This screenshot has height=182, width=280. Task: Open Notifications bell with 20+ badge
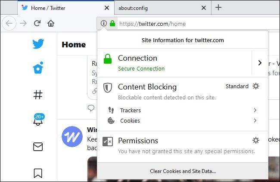(39, 119)
